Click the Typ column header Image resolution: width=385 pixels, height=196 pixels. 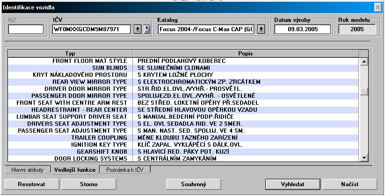[70, 54]
